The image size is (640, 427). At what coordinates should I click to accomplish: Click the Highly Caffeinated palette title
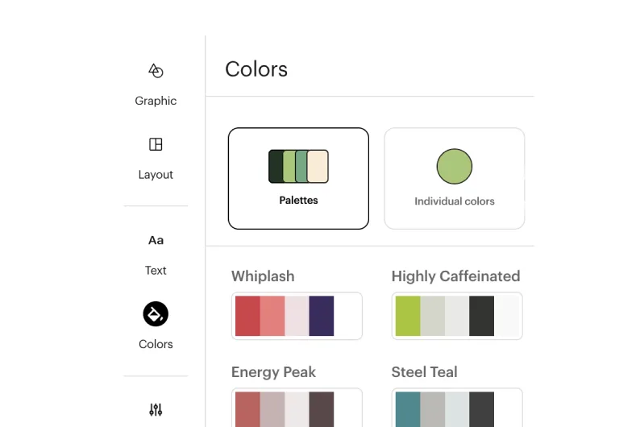click(x=455, y=276)
